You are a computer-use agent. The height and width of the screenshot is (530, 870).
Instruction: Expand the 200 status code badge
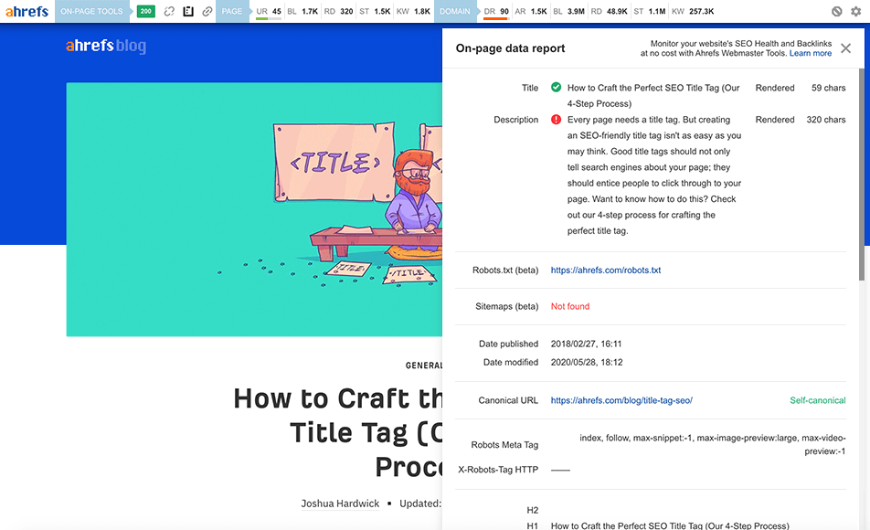tap(146, 12)
